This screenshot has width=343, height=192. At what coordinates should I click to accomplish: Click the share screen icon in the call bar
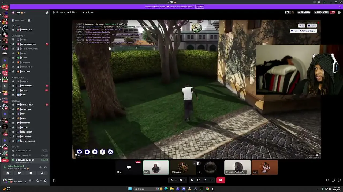tap(192, 180)
